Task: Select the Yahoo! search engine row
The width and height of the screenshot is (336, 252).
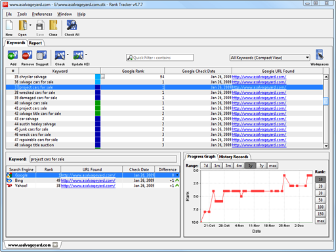Action: point(93,186)
